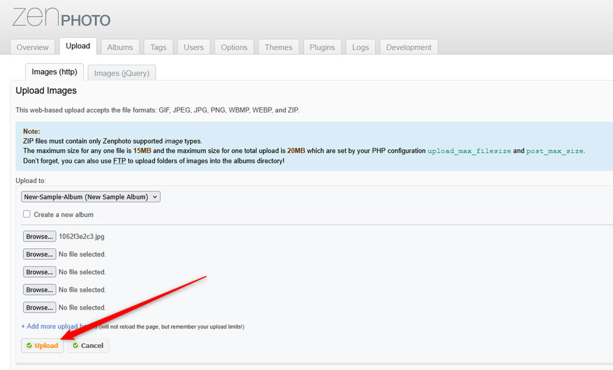The width and height of the screenshot is (613, 370).
Task: Open the Albums tab
Action: point(120,46)
